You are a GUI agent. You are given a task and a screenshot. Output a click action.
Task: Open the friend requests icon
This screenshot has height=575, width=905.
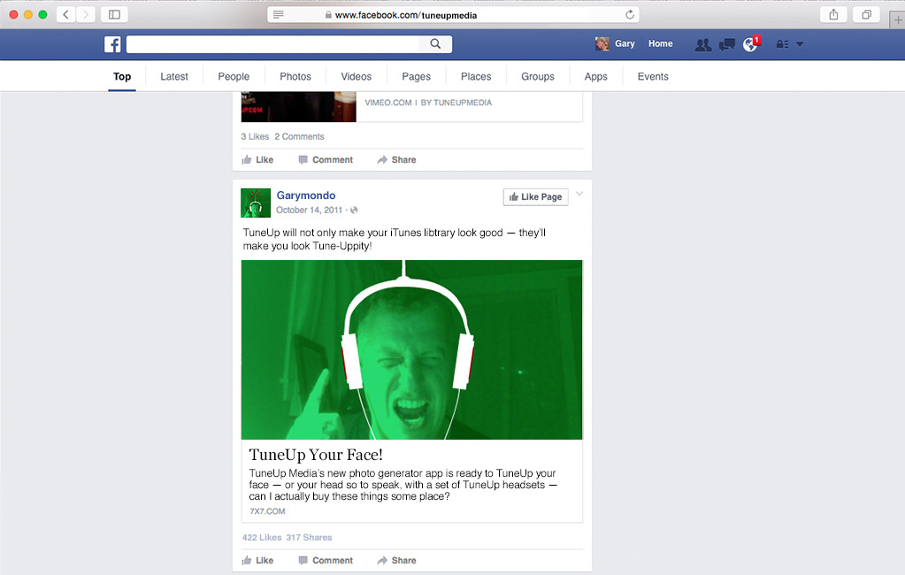[703, 44]
